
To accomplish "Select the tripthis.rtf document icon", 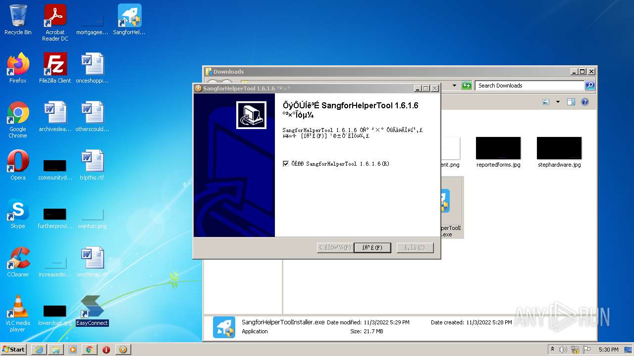I will [x=92, y=165].
